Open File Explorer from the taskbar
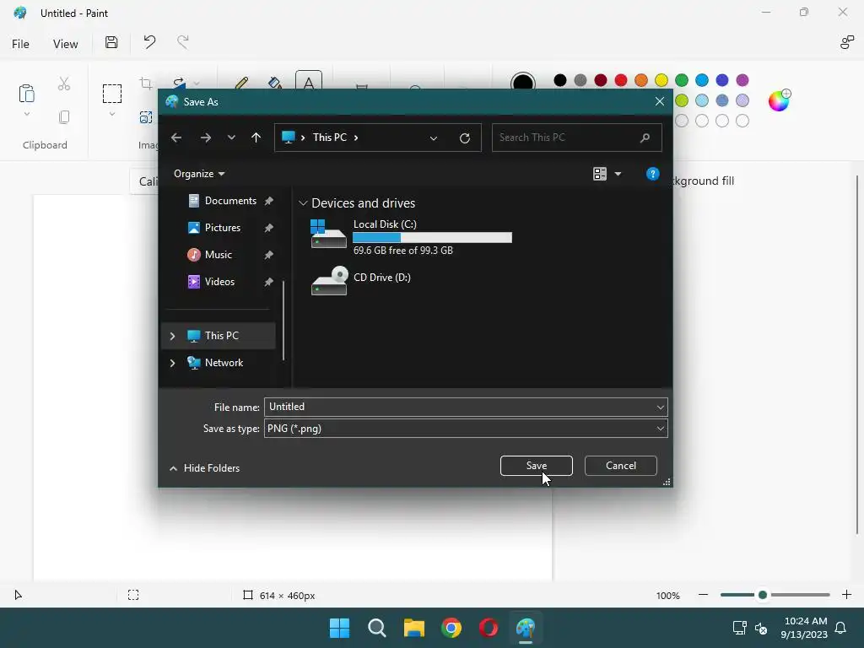This screenshot has width=864, height=648. point(413,628)
